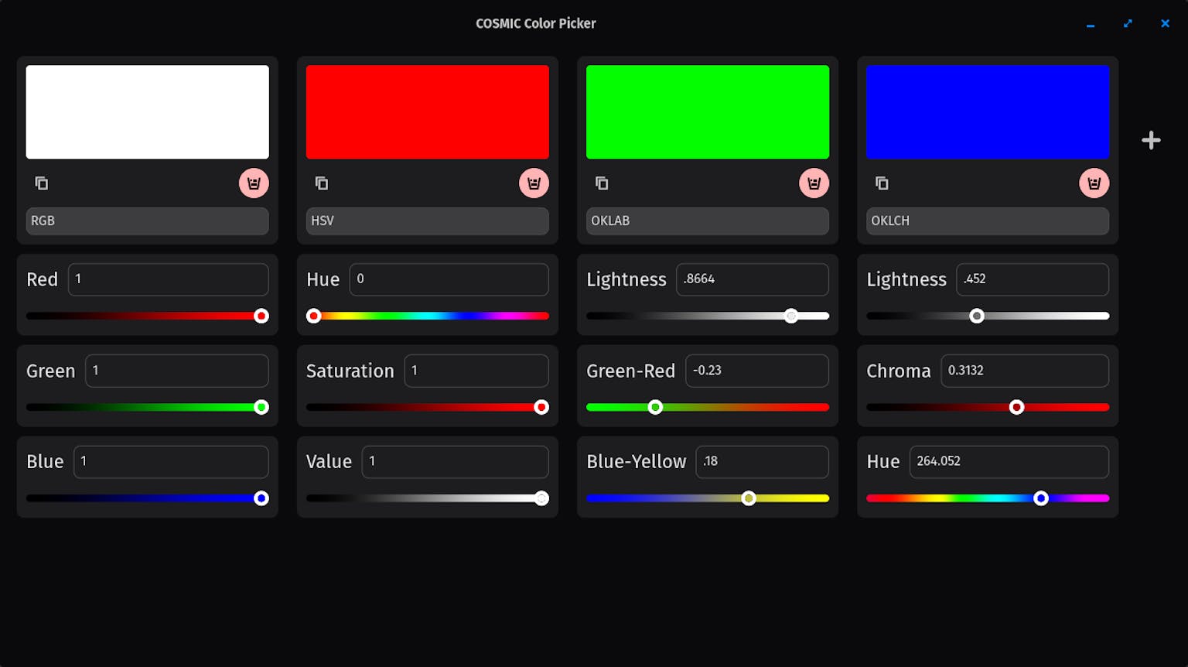The image size is (1188, 667).
Task: Open the OKLCH color space selector
Action: (x=988, y=221)
